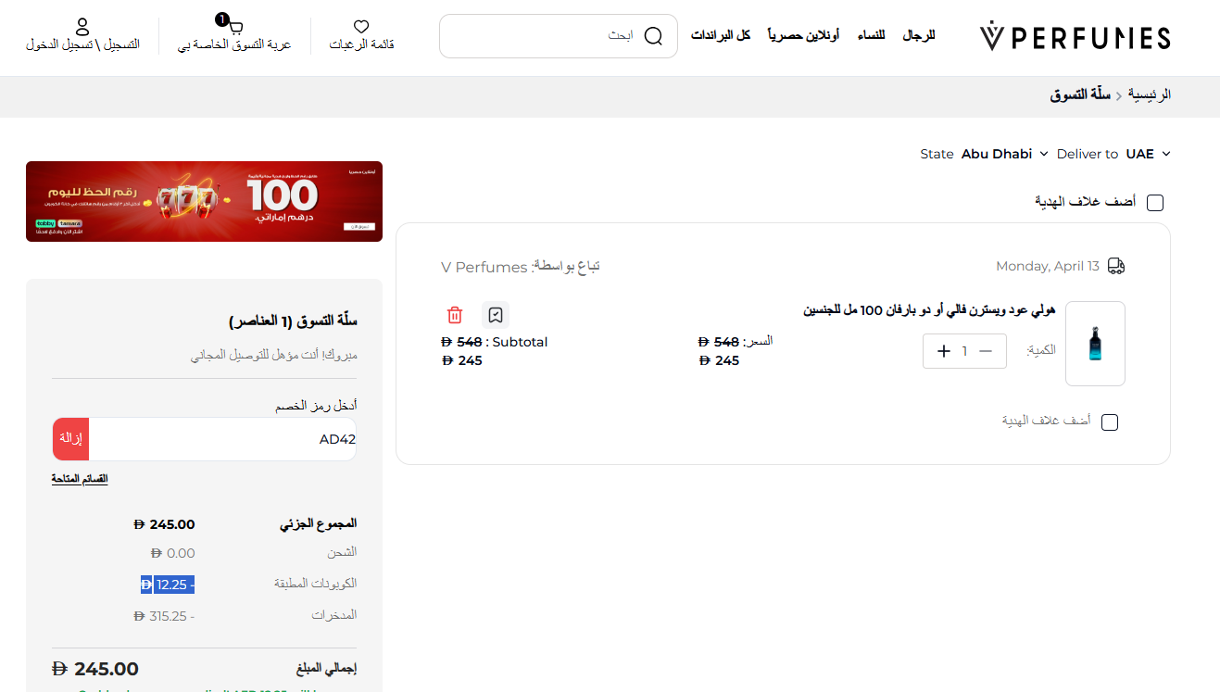Viewport: 1220px width, 692px height.
Task: Enable gift wrap for the perfume item
Action: (1110, 421)
